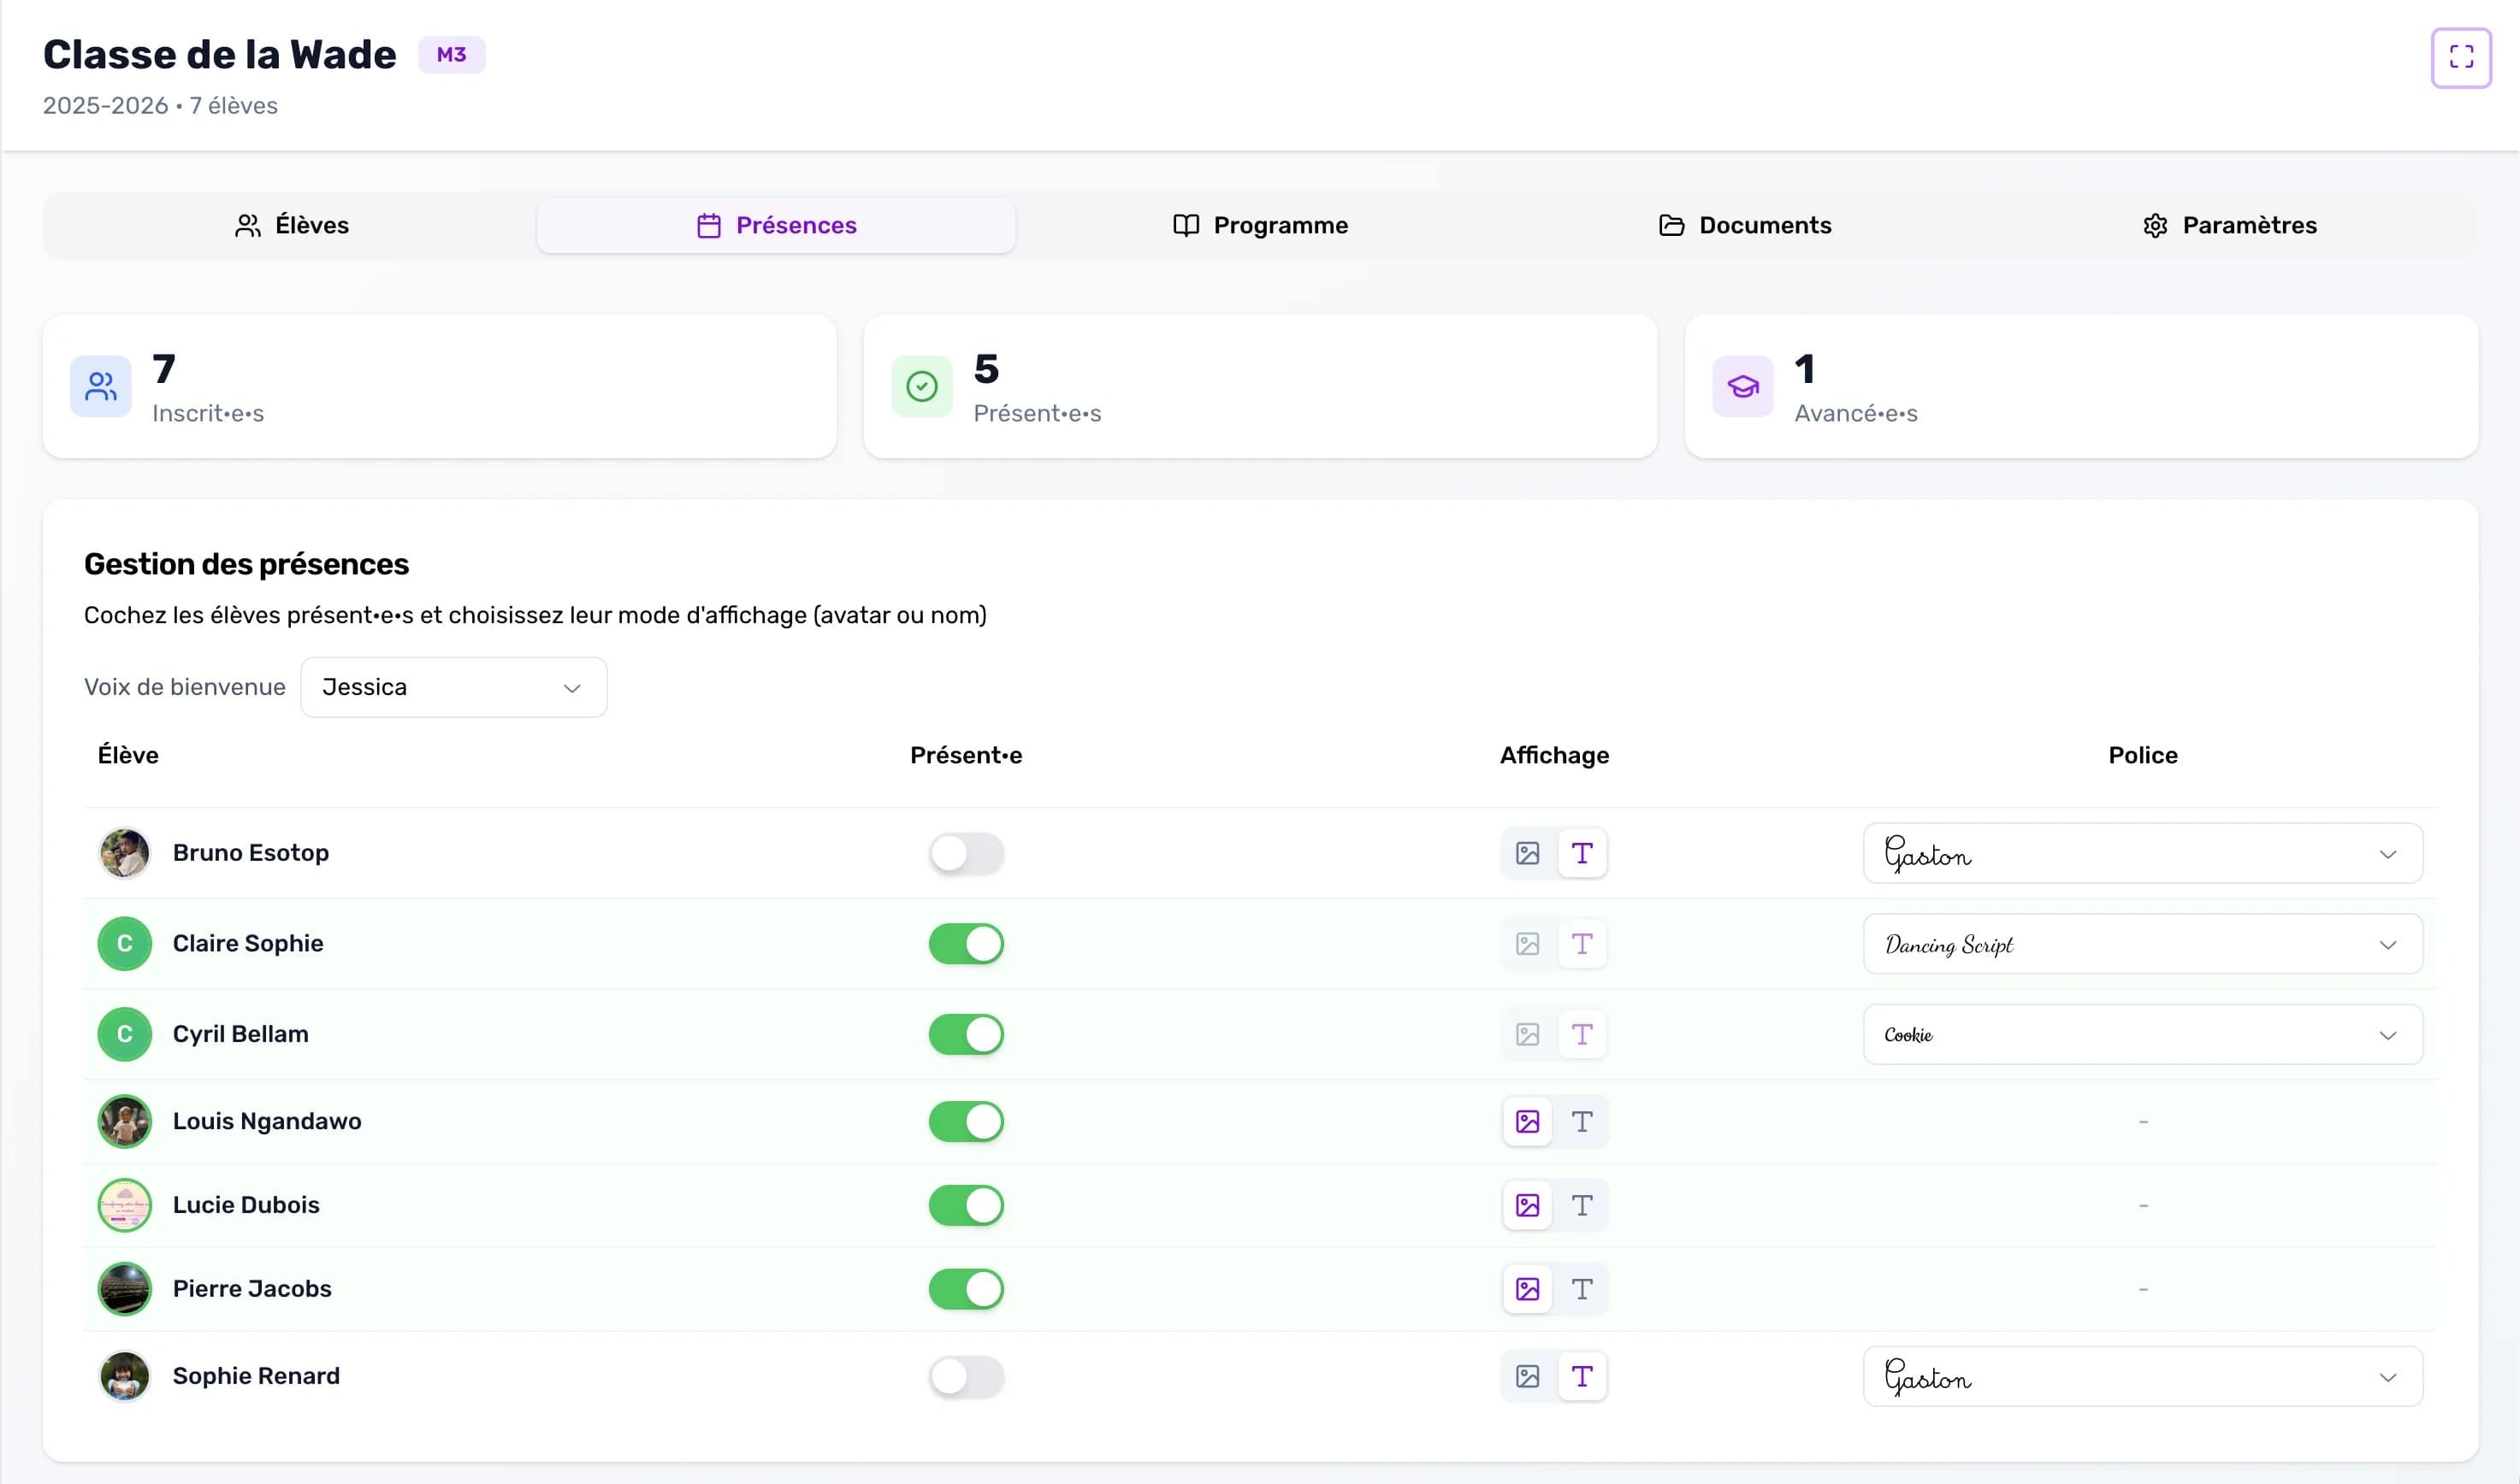Enable presence switch for Sophie Renard
The image size is (2520, 1484).
coord(966,1376)
